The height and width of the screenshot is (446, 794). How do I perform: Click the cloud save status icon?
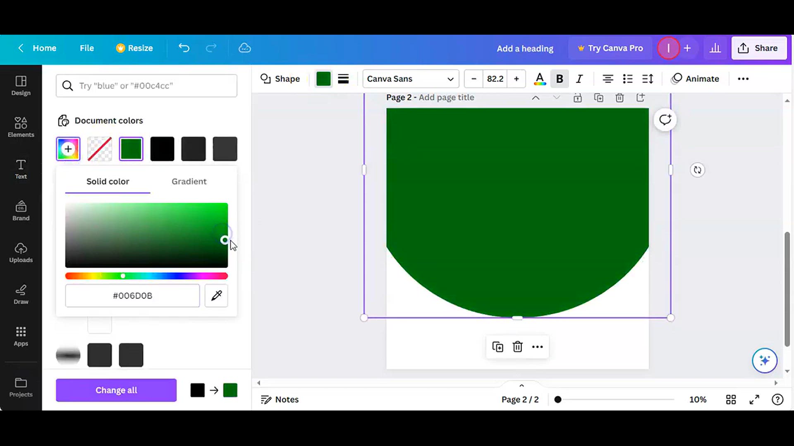[x=245, y=48]
